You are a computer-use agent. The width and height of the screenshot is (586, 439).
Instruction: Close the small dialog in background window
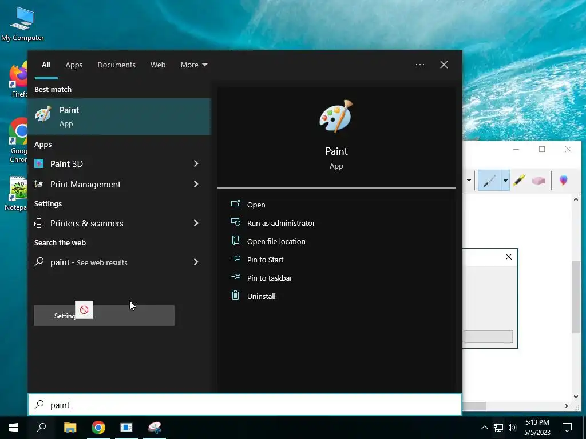pyautogui.click(x=509, y=257)
